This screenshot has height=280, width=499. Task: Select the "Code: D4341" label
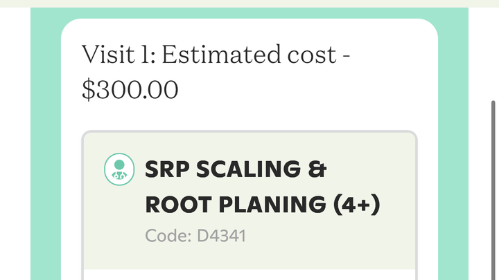[195, 236]
